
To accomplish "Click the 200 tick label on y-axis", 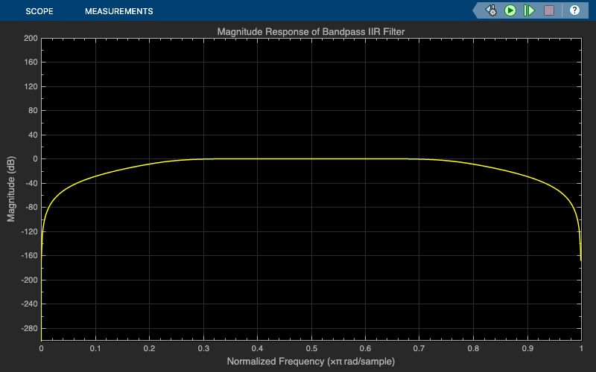I will click(31, 39).
